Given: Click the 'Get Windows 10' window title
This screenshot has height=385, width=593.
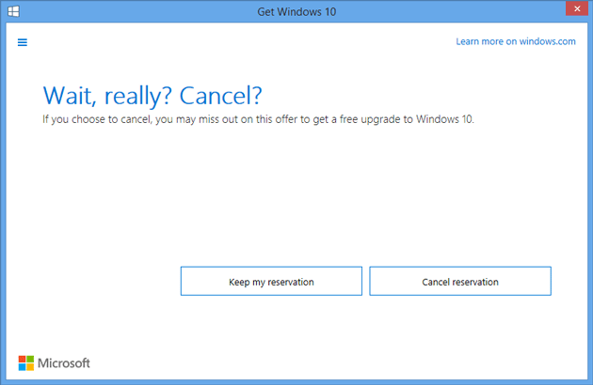Looking at the screenshot, I should pos(296,11).
